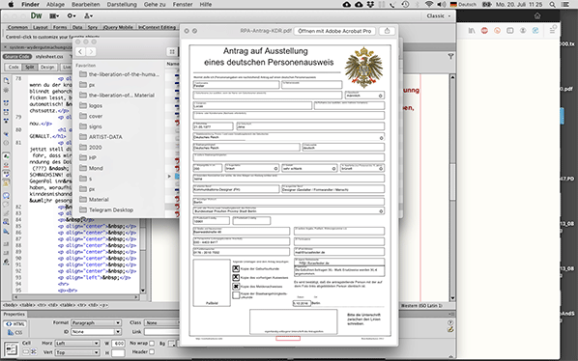Switch to the InContext Editing insert tab
This screenshot has height=361, width=578.
pyautogui.click(x=157, y=27)
